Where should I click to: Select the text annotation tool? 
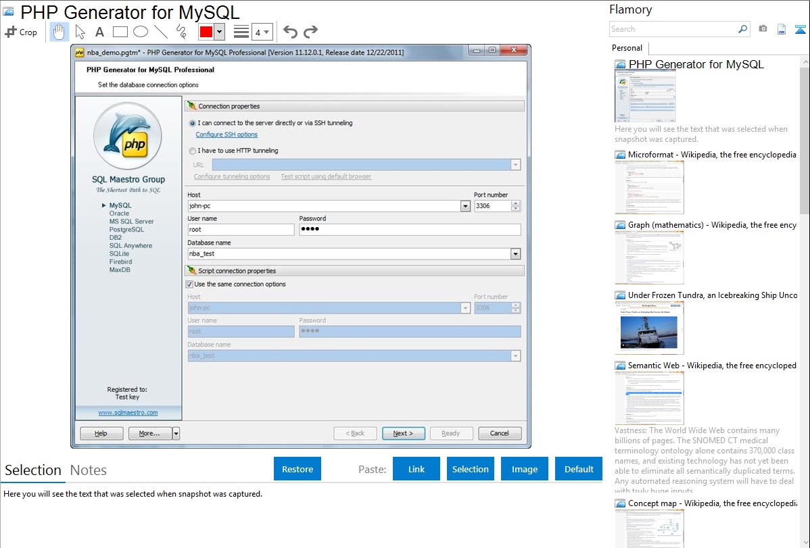[x=99, y=32]
